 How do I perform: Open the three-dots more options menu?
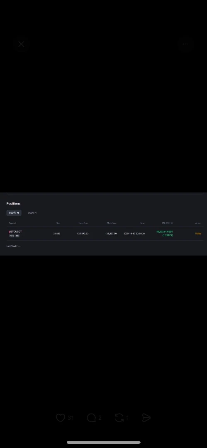coord(185,44)
